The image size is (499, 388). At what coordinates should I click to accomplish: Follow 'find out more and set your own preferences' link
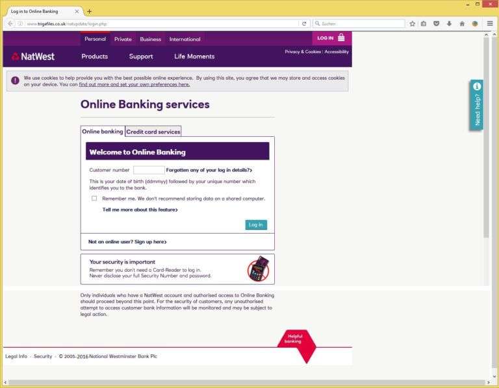point(134,84)
